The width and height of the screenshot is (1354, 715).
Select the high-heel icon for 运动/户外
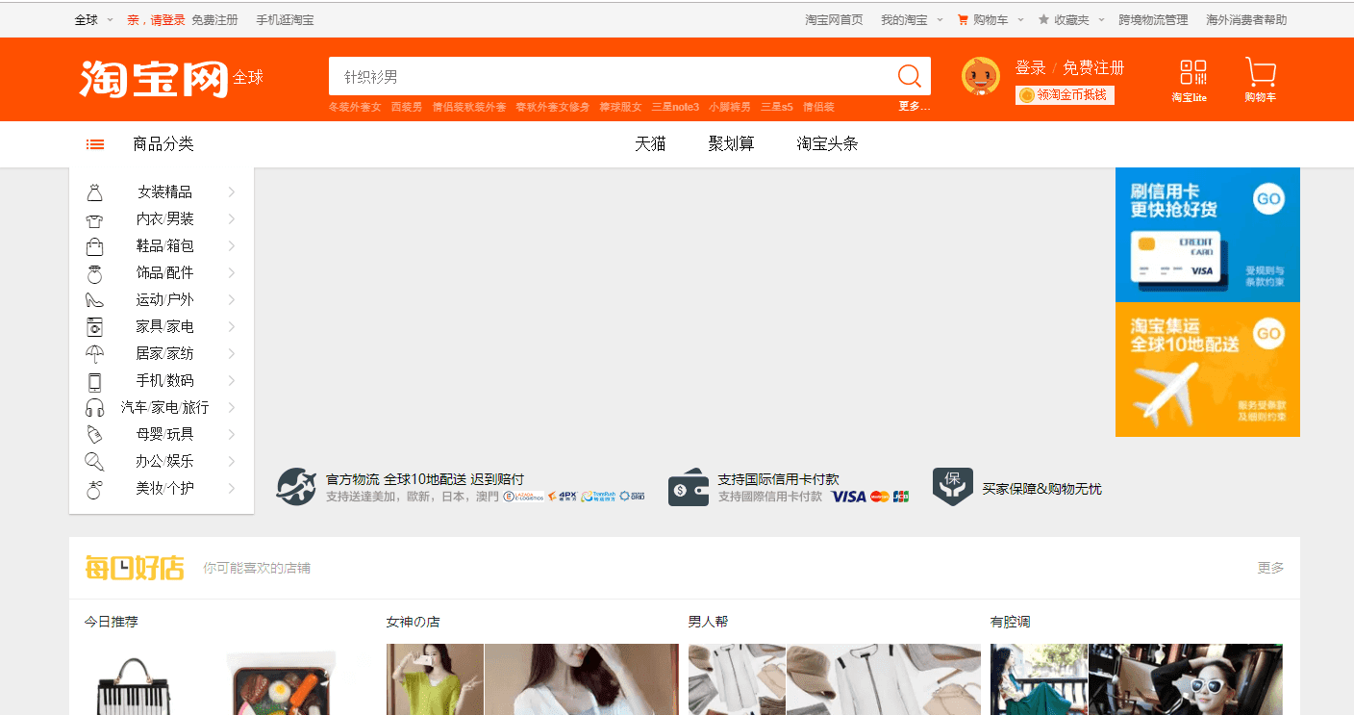coord(94,300)
